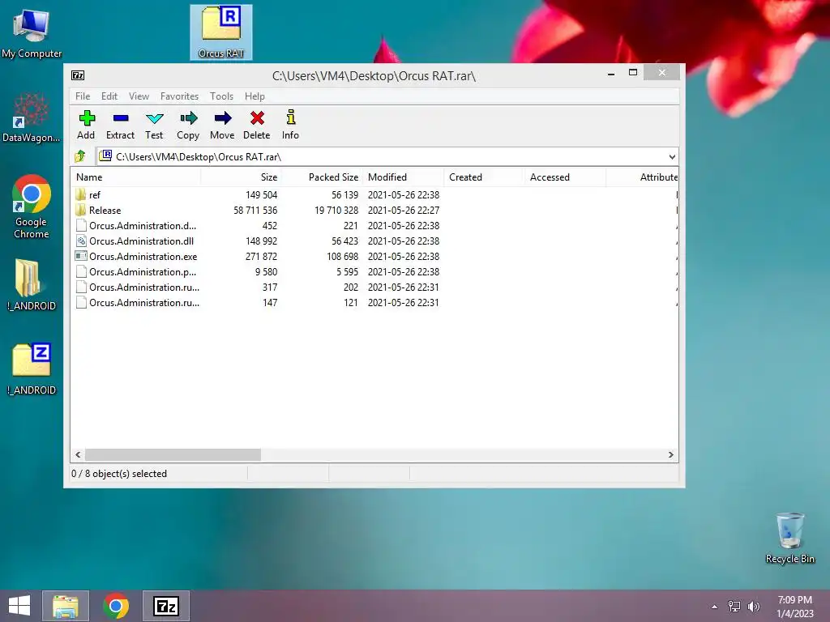Select the Recycle Bin icon
Image resolution: width=830 pixels, height=622 pixels.
(x=789, y=538)
